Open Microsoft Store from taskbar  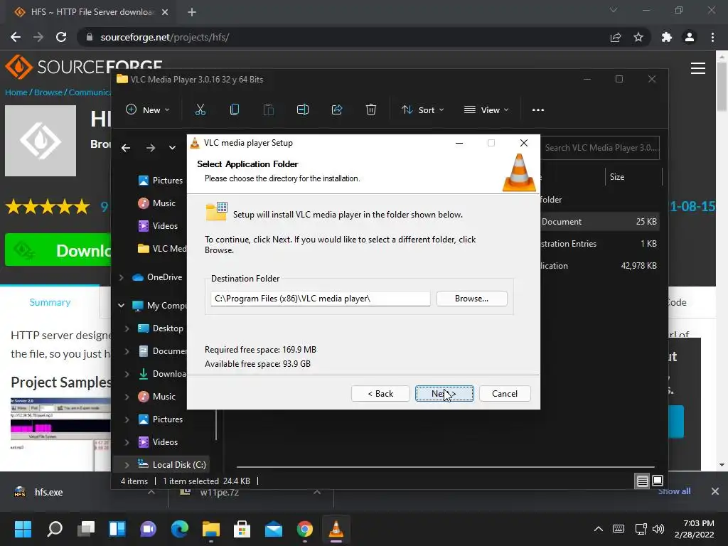tap(242, 529)
